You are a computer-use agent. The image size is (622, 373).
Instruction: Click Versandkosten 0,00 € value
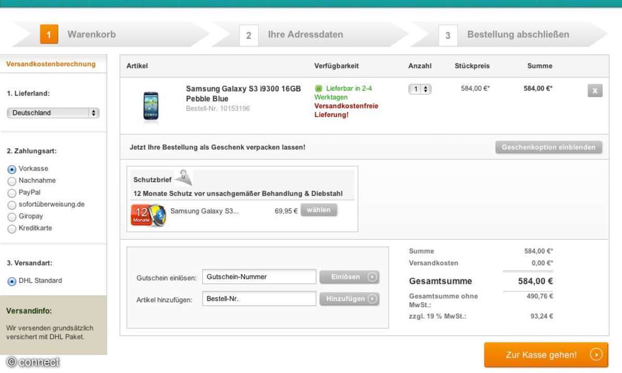(x=542, y=263)
